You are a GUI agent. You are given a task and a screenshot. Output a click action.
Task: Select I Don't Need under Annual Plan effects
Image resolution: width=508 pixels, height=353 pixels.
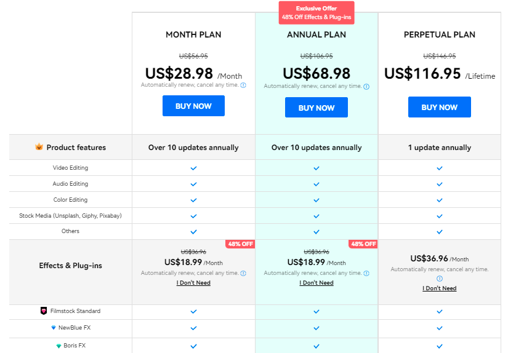coord(316,283)
